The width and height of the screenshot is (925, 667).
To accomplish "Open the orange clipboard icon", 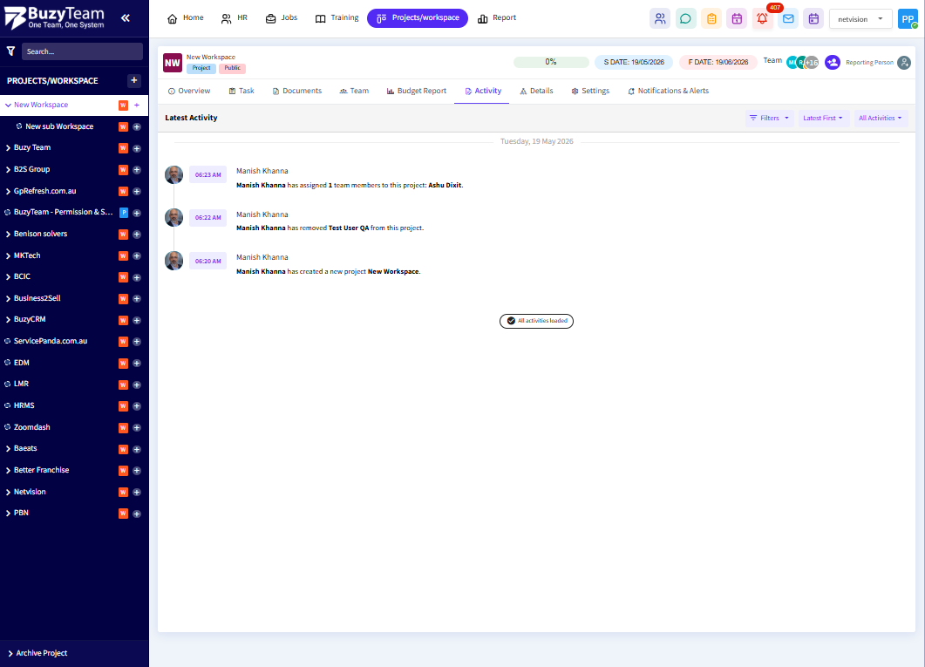I will pyautogui.click(x=711, y=19).
